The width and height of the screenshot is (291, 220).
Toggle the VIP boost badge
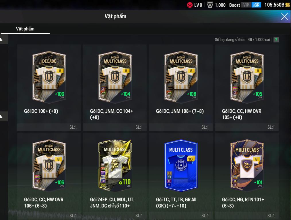point(246,5)
